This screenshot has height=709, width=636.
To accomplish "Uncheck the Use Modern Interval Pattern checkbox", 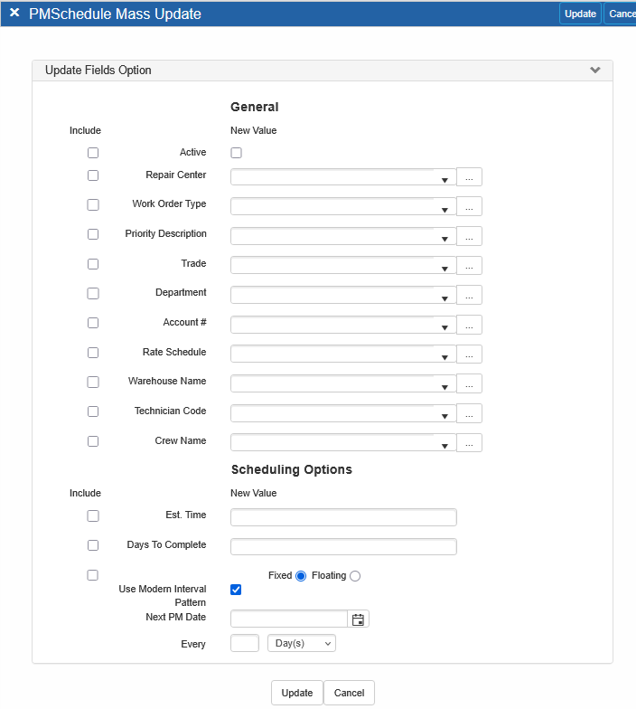I will (x=236, y=590).
